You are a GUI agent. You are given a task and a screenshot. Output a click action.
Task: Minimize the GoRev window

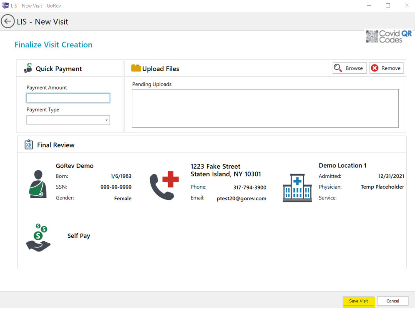[369, 5]
